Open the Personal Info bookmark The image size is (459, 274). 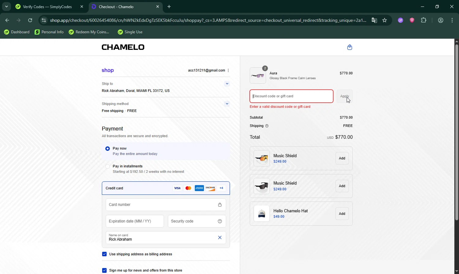[x=49, y=32]
